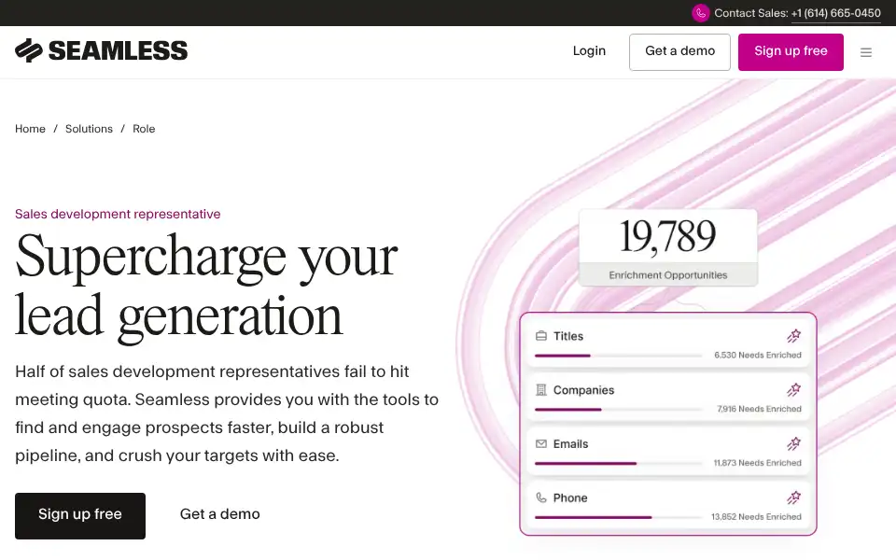Click the building icon next to Companies
896x560 pixels.
(x=541, y=390)
